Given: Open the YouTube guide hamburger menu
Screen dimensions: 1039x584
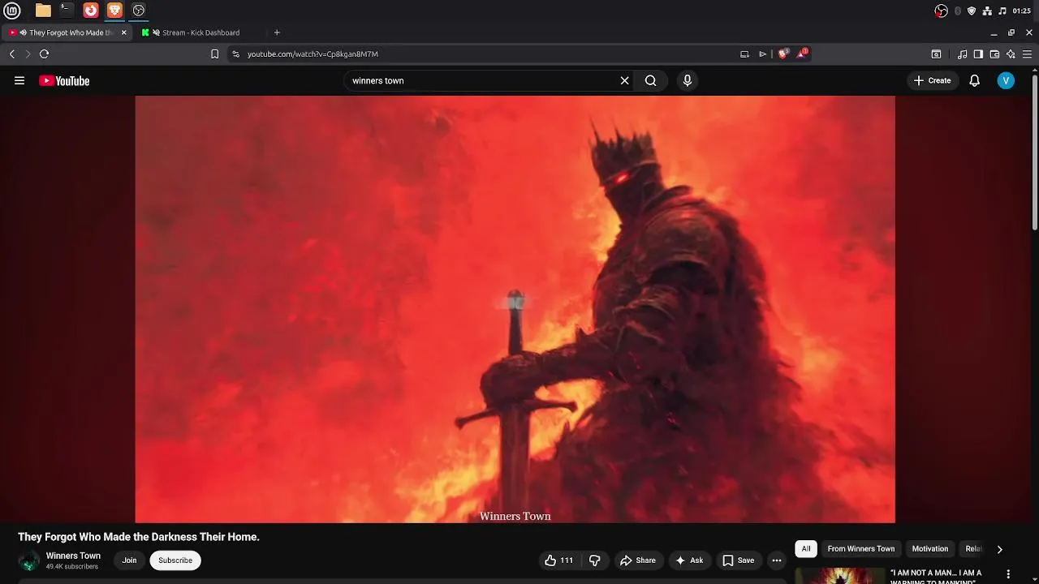Looking at the screenshot, I should (19, 80).
